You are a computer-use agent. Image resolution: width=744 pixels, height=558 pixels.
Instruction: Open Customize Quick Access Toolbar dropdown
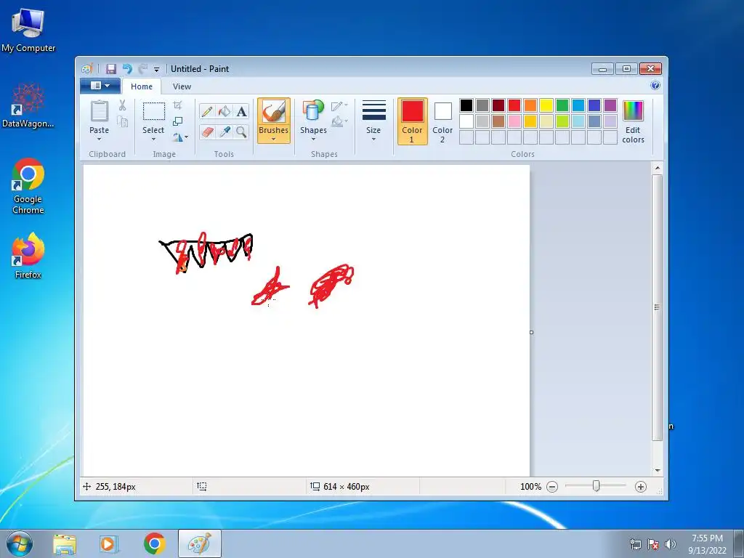[x=157, y=69]
